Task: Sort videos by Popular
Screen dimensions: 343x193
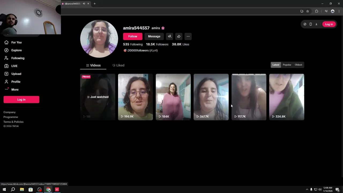Action: point(287,65)
